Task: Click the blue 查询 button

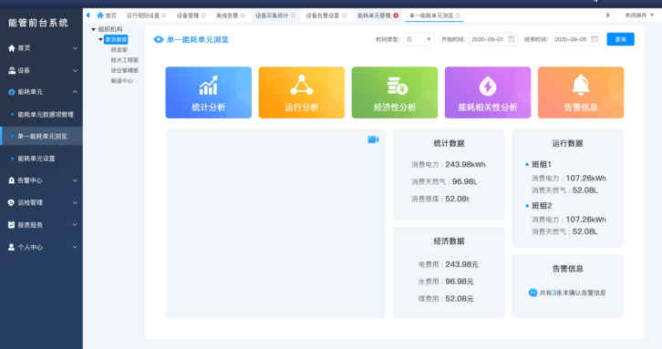Action: coord(620,39)
